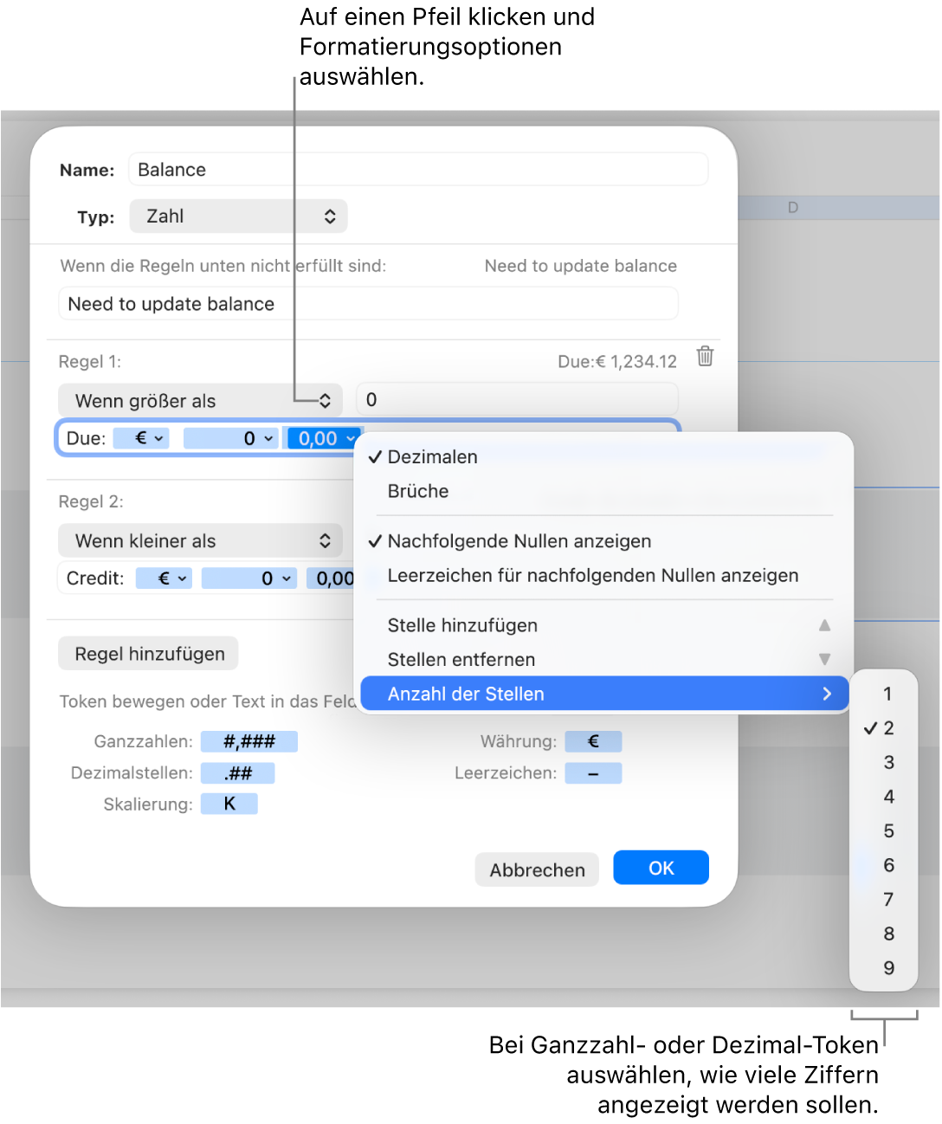Viewport: 942px width, 1124px height.
Task: Open 'Anzahl der Stellen' submenu
Action: coord(603,694)
